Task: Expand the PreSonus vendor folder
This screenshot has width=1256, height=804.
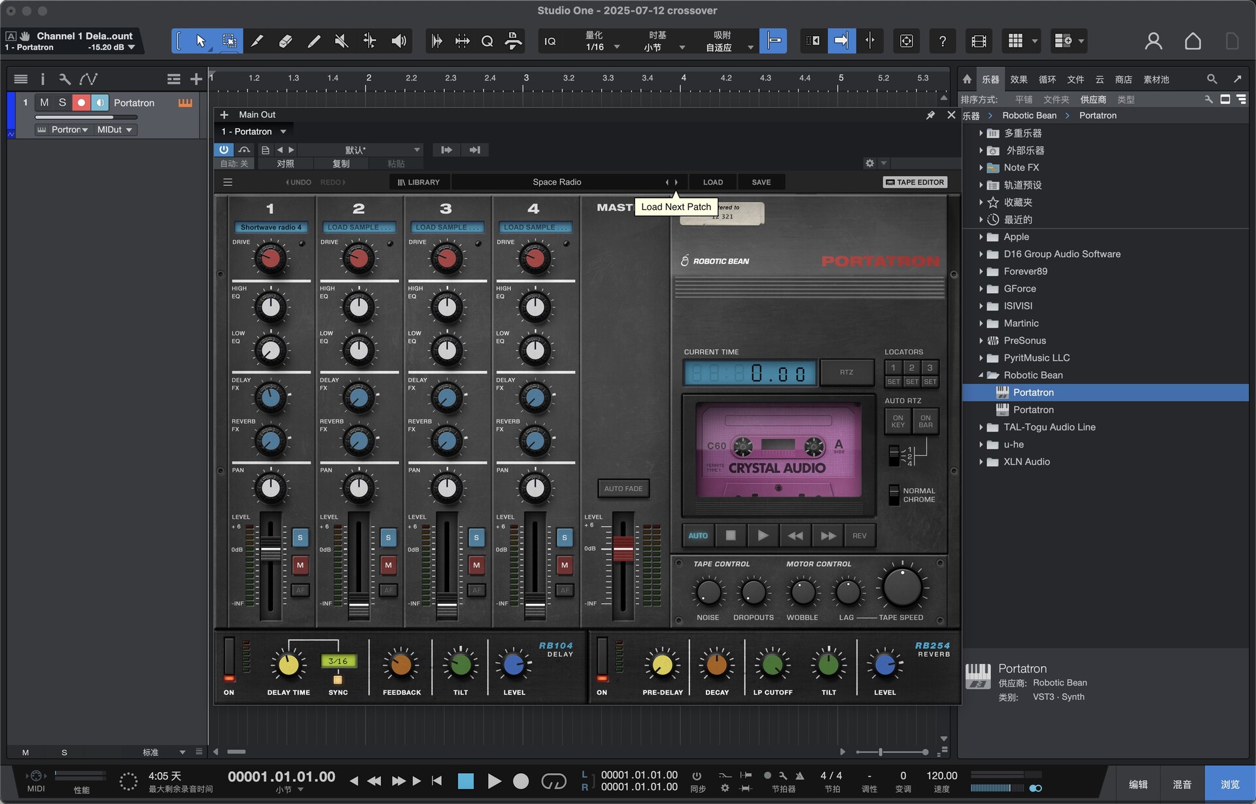Action: click(981, 341)
